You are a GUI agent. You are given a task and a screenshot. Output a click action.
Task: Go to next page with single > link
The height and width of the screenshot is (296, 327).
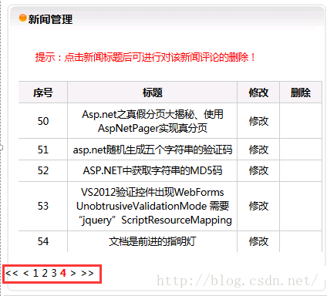73,273
